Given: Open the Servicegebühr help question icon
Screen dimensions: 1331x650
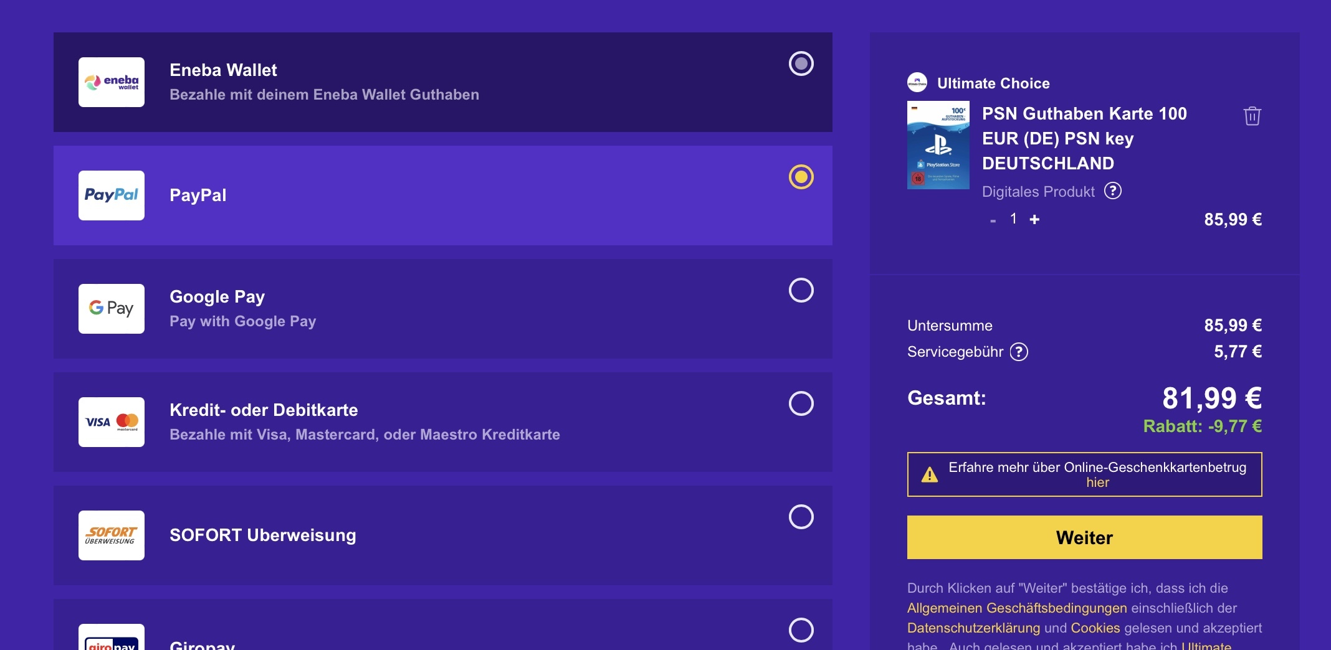Looking at the screenshot, I should coord(1019,352).
